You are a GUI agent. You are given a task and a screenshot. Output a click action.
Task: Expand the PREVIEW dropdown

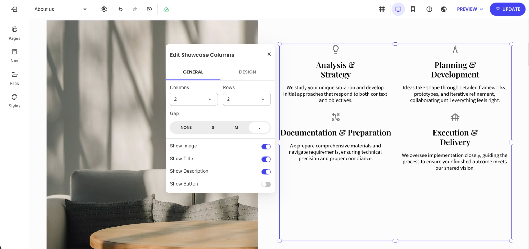(x=470, y=9)
